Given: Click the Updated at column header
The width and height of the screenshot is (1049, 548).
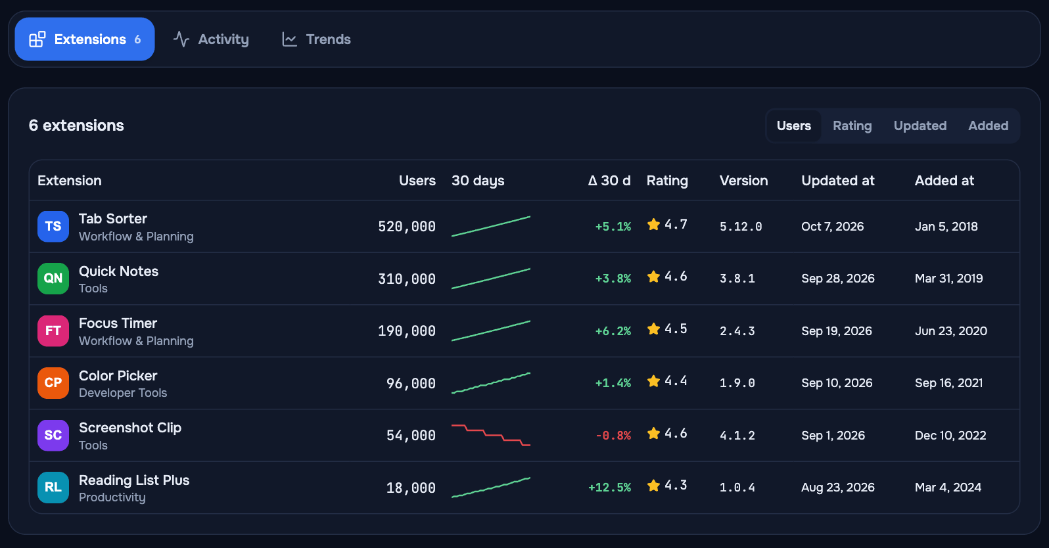Looking at the screenshot, I should [838, 181].
